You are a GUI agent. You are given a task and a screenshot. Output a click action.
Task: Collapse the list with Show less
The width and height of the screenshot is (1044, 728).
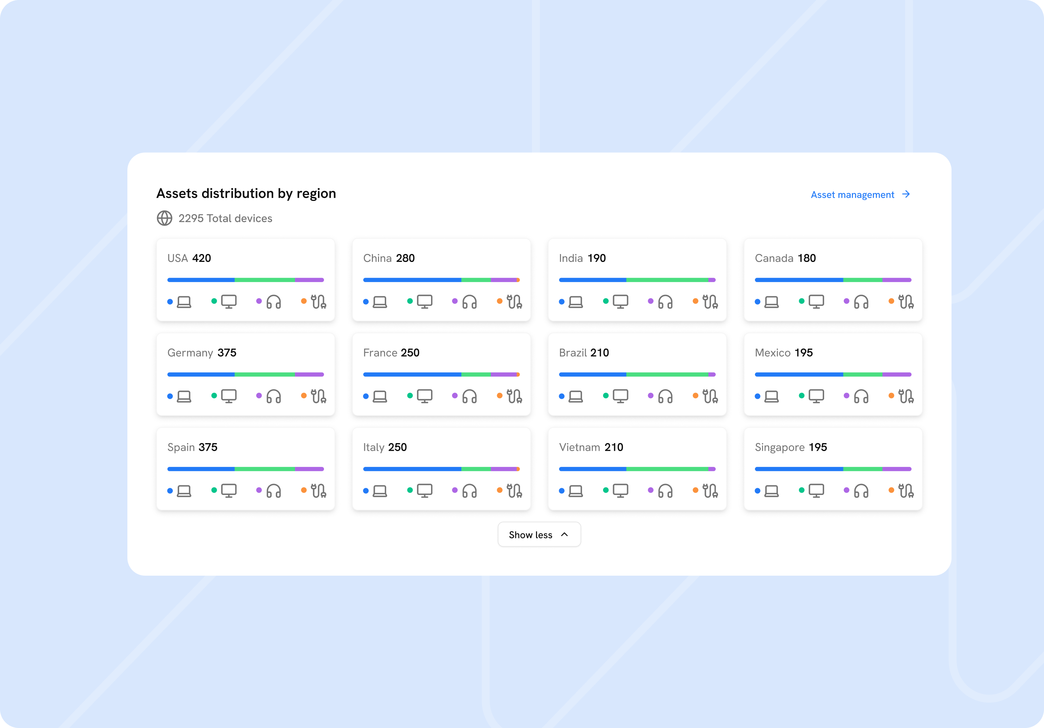tap(539, 535)
